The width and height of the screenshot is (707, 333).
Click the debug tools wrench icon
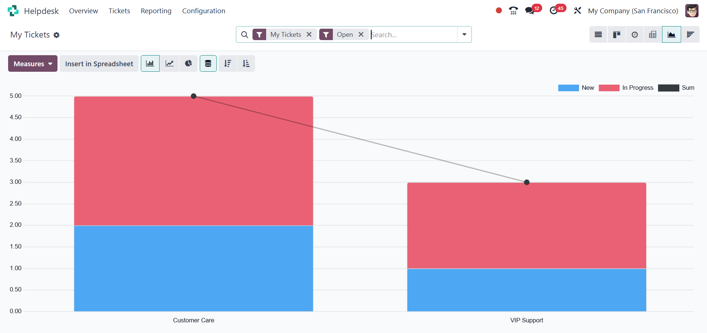tap(578, 11)
